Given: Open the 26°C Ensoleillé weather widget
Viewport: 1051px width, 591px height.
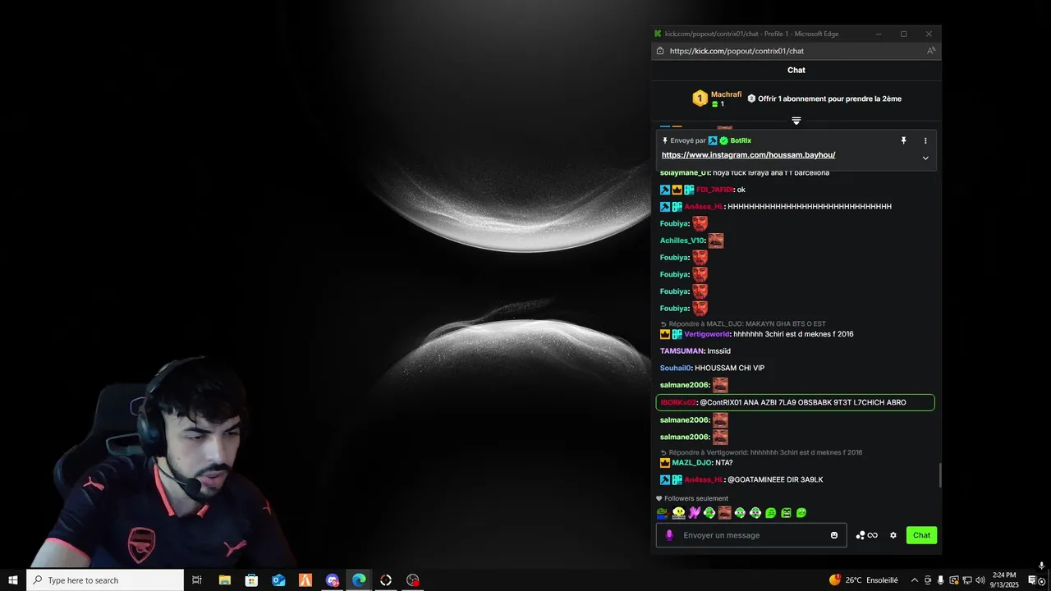Looking at the screenshot, I should 863,580.
